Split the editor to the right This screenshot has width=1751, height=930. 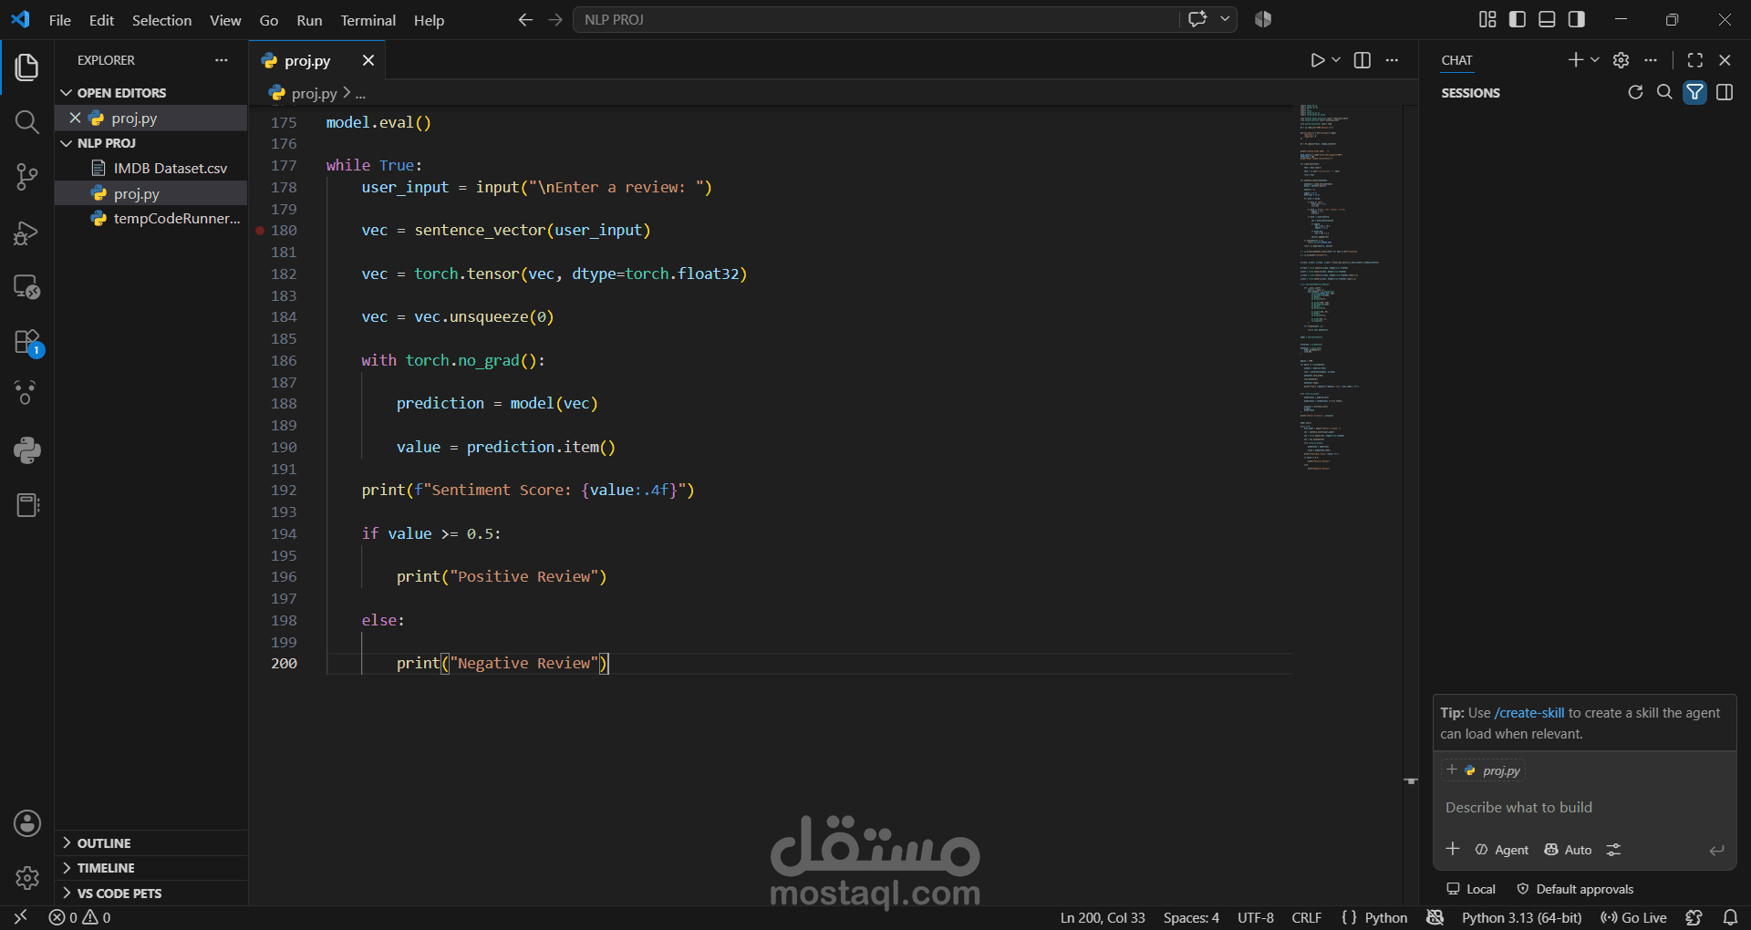1362,60
